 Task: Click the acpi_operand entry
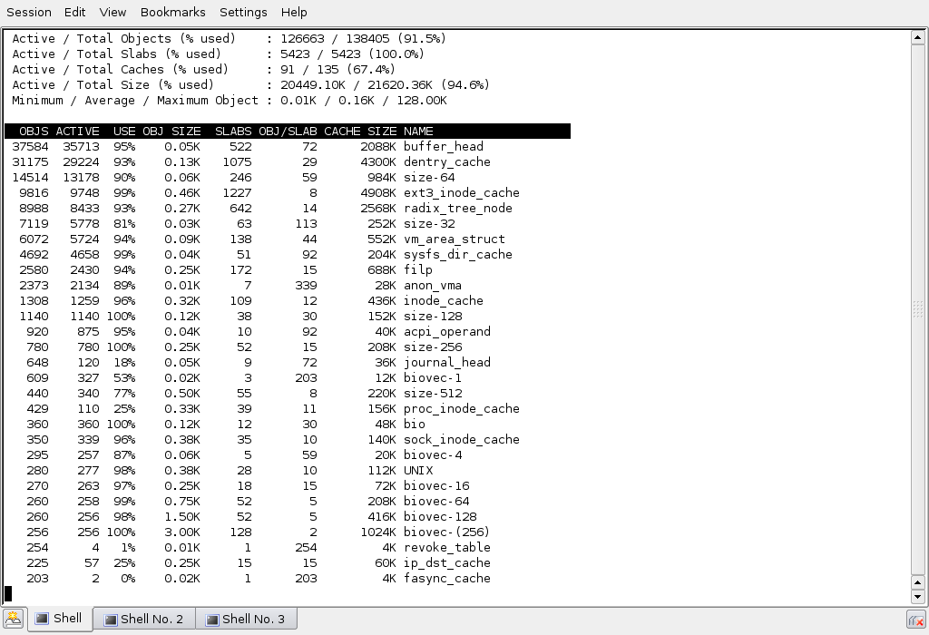pos(446,331)
